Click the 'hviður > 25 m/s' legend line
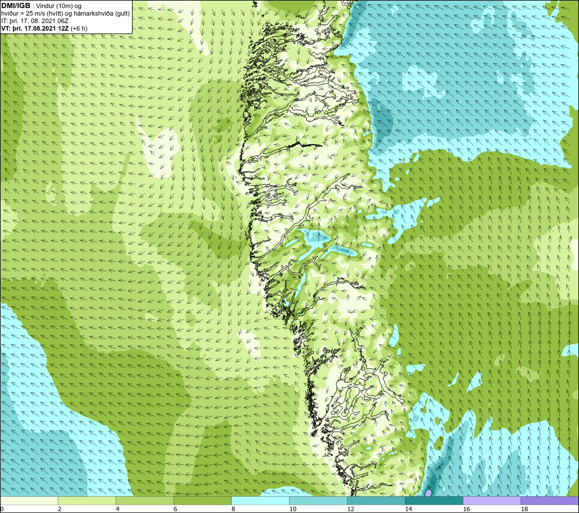This screenshot has width=579, height=513. point(65,14)
